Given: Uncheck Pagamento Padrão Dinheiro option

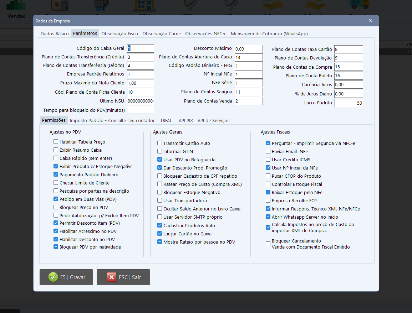Looking at the screenshot, I should 56,174.
